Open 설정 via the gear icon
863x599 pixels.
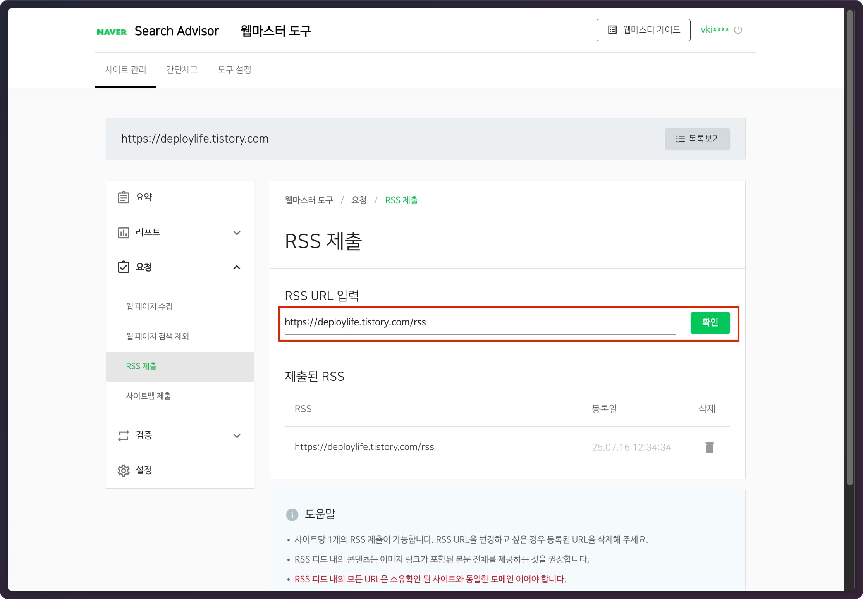[x=123, y=470]
